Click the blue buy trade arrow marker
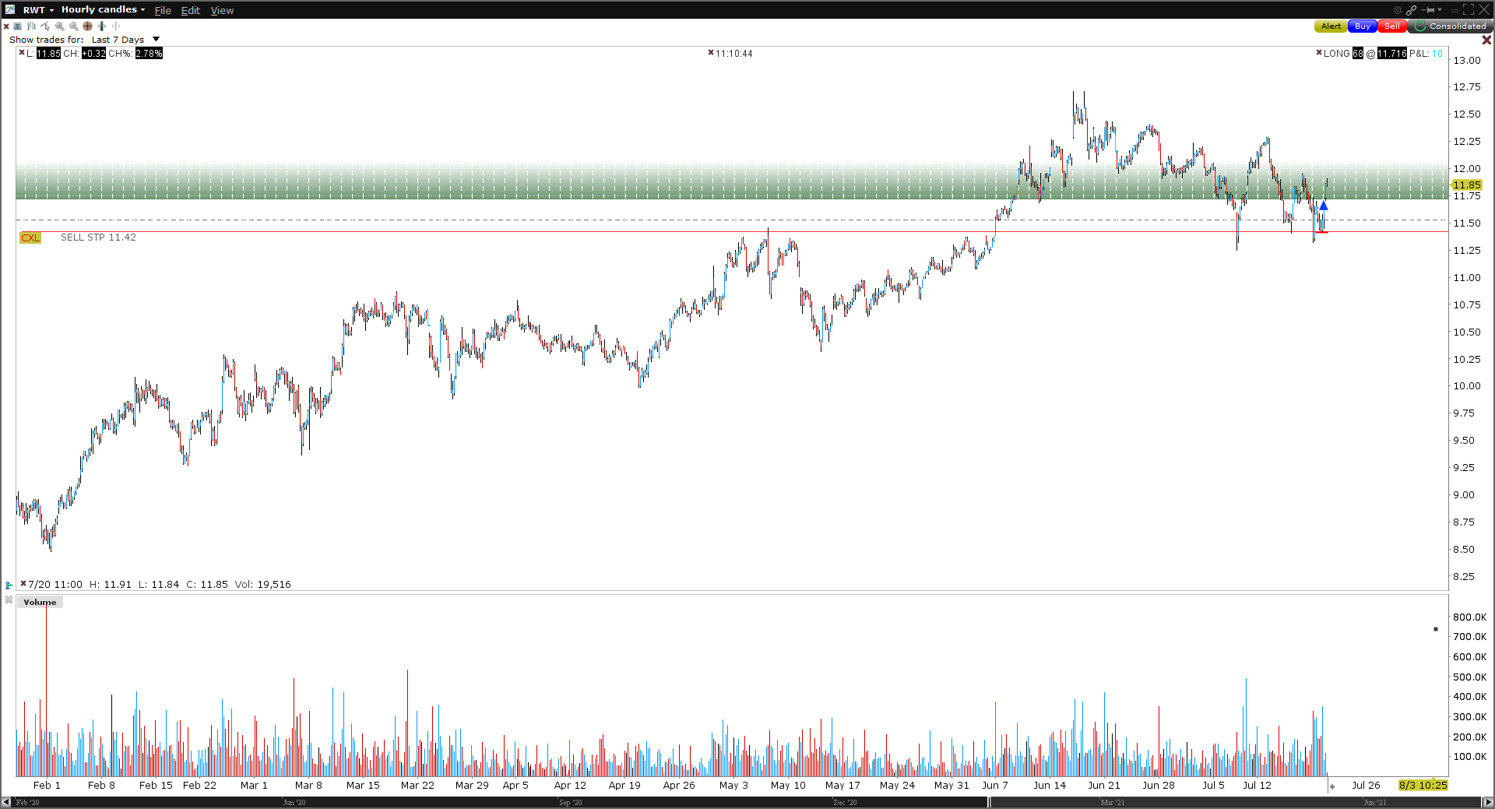Viewport: 1495px width, 809px height. [x=1323, y=206]
